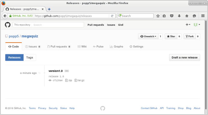This screenshot has height=115, width=208.
Task: Open the Contact GitHub footer link
Action: [x=149, y=108]
